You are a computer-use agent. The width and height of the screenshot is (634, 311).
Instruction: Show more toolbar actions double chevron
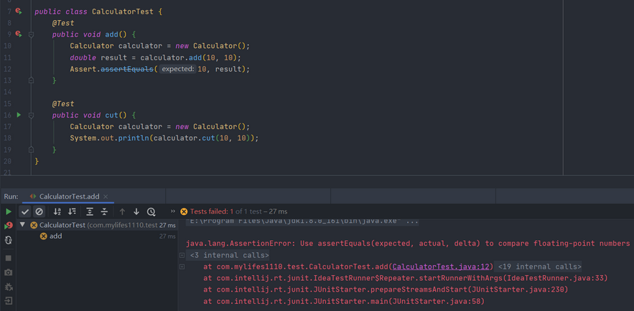tap(173, 211)
